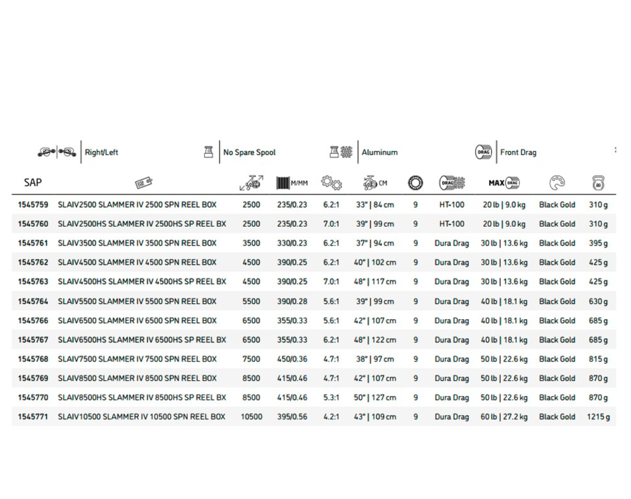Click the 395 g weight value
Screen dimensions: 631x499
coord(598,243)
